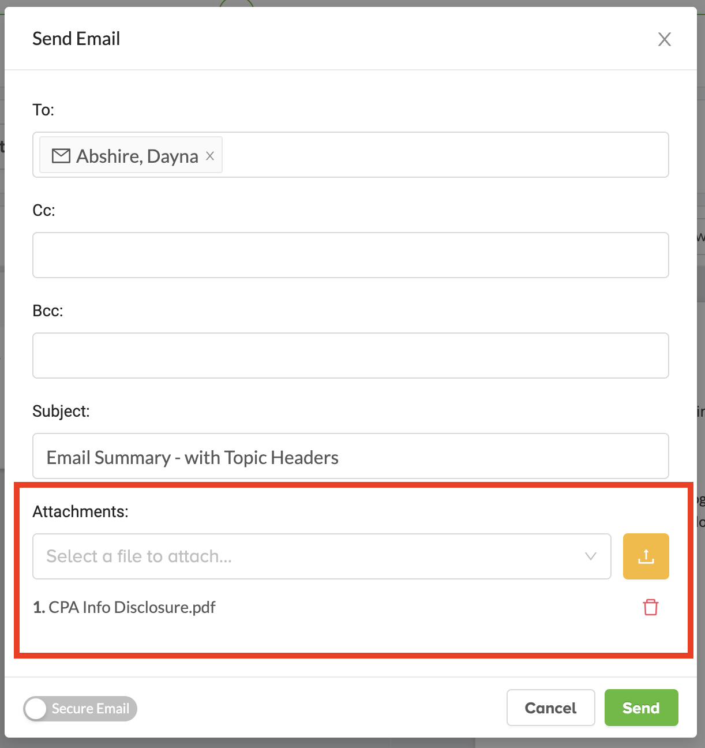Delete the CPA Info Disclosure.pdf attachment
This screenshot has height=748, width=705.
click(651, 607)
